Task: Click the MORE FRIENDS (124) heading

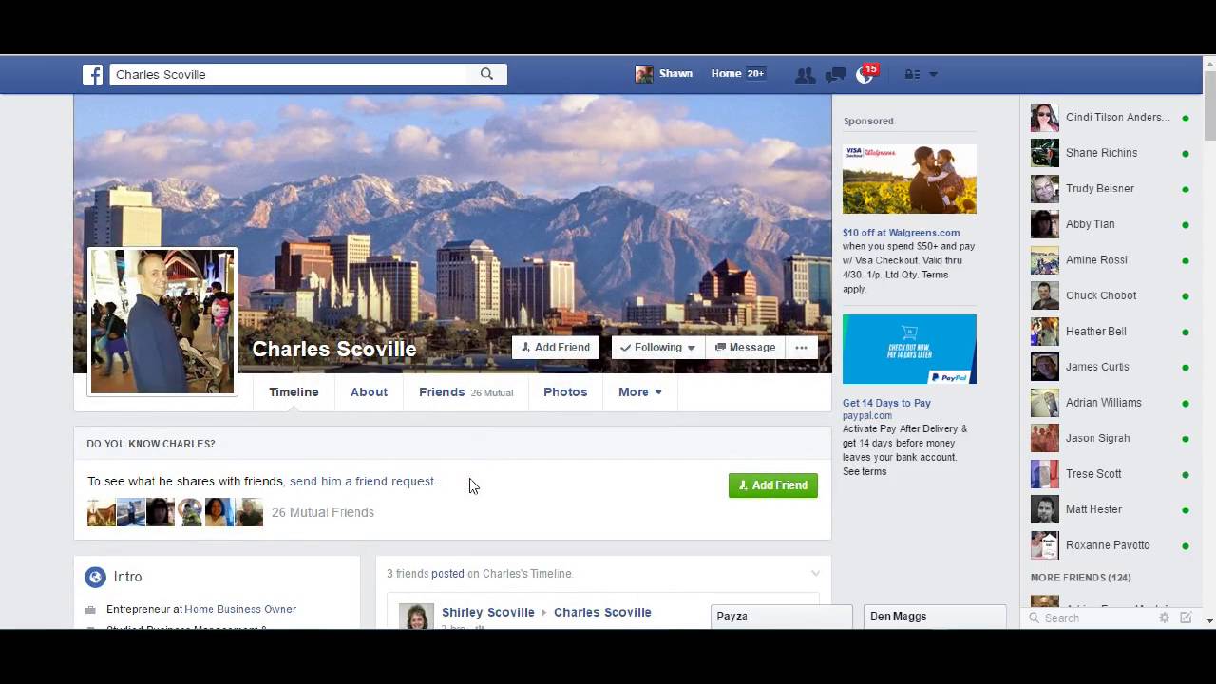Action: (x=1080, y=578)
